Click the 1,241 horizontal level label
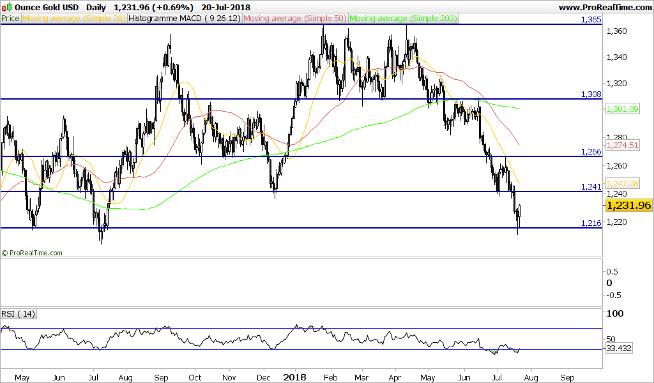Screen dimensions: 654x383 tap(591, 186)
